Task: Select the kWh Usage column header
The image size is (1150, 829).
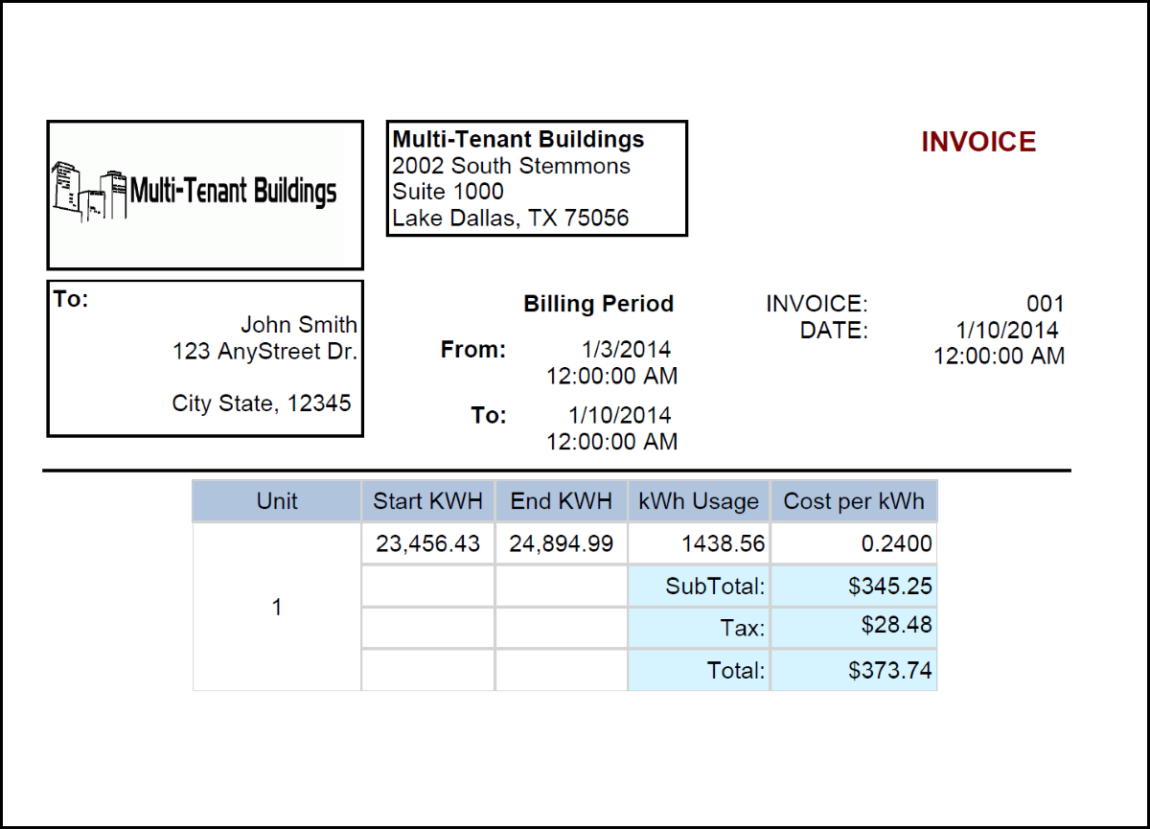Action: 699,501
